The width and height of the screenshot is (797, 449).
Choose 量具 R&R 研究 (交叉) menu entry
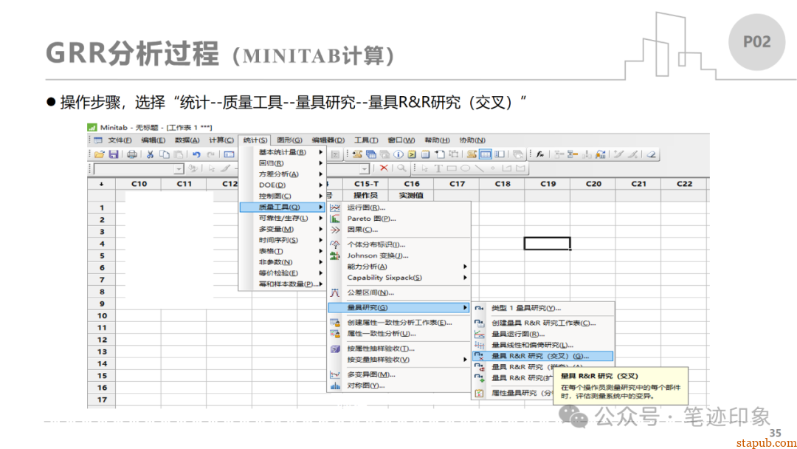pyautogui.click(x=543, y=356)
